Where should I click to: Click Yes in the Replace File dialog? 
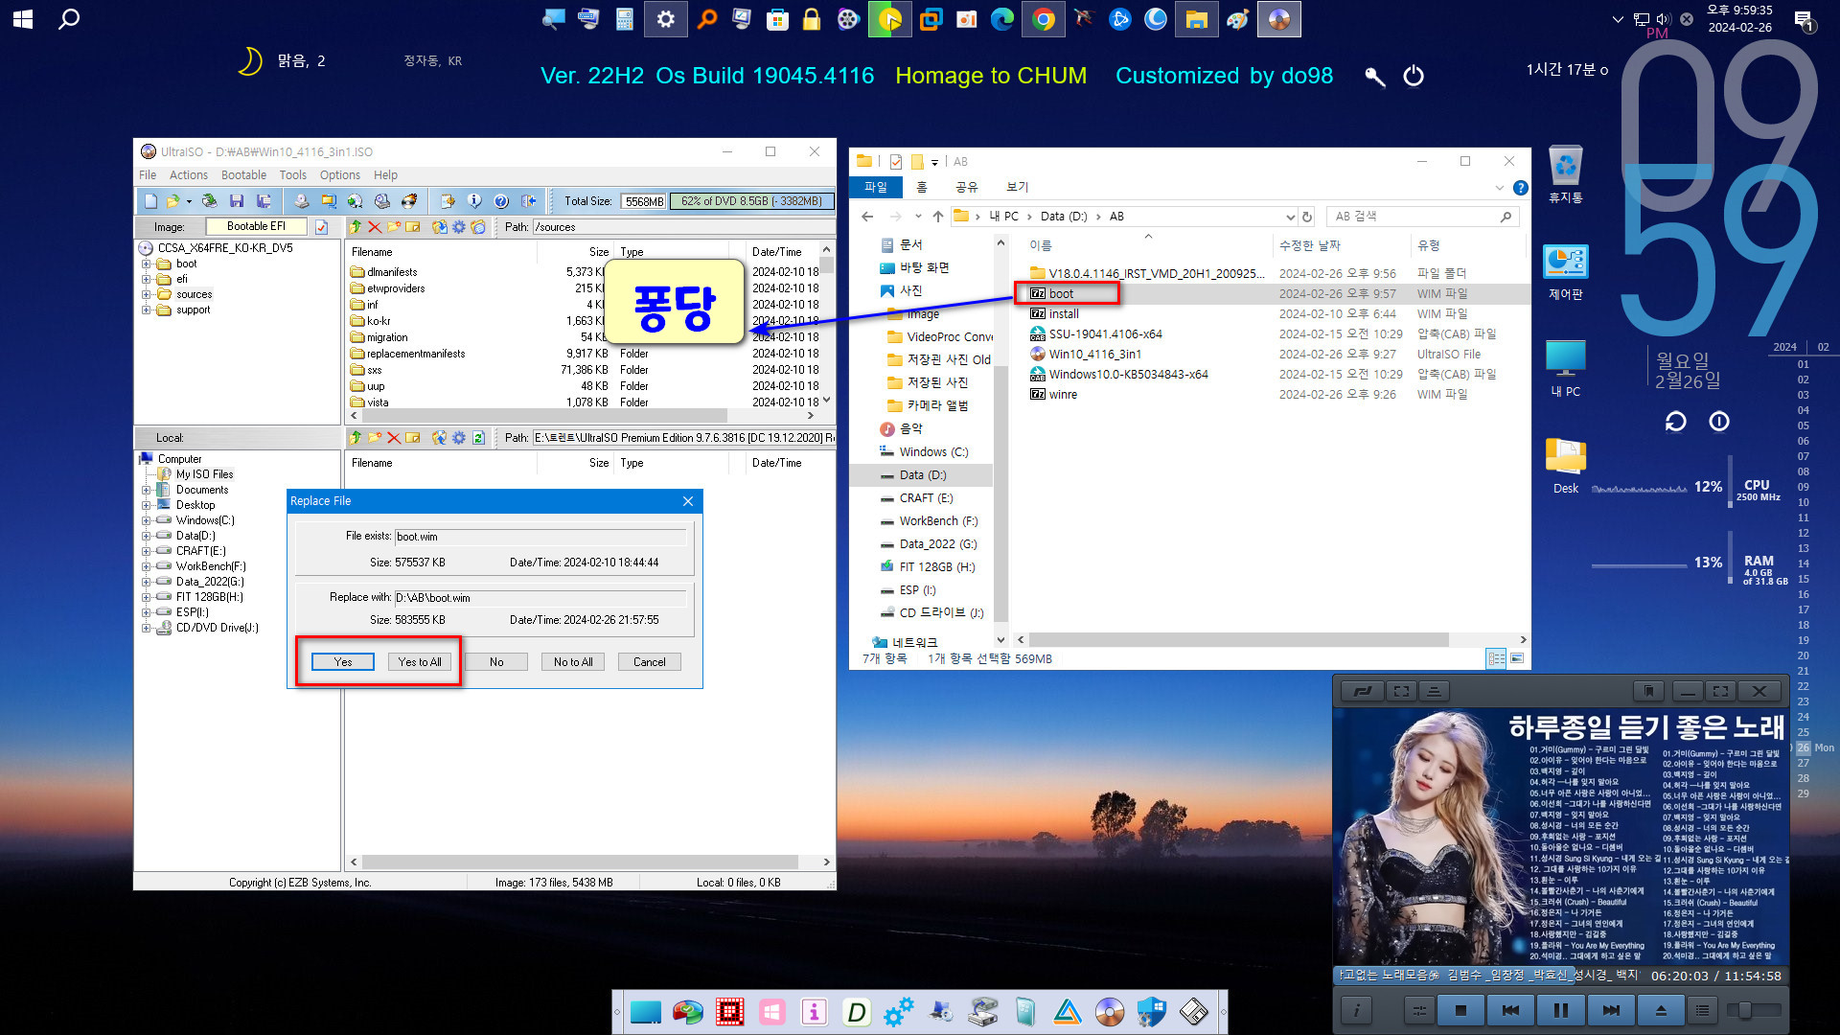pos(343,662)
